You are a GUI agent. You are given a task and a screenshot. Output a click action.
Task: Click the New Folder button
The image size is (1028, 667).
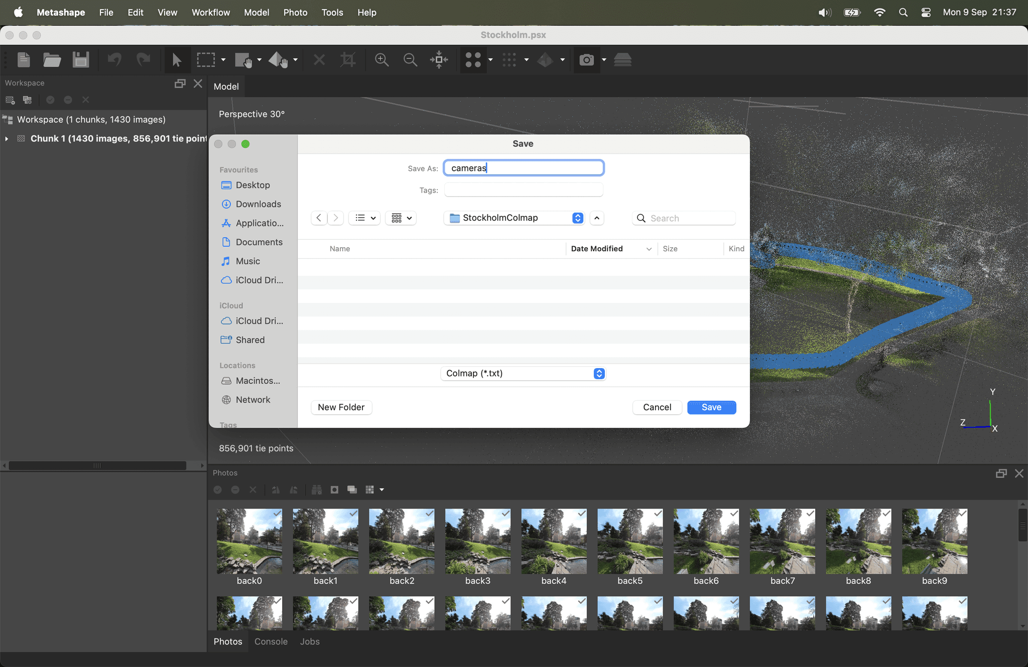point(341,407)
